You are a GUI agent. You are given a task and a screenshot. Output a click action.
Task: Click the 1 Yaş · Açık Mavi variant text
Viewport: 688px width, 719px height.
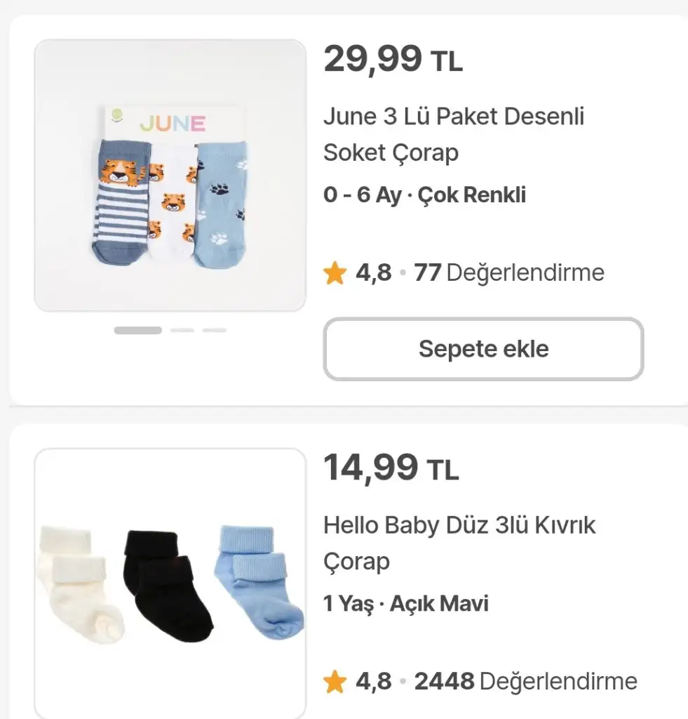point(406,603)
